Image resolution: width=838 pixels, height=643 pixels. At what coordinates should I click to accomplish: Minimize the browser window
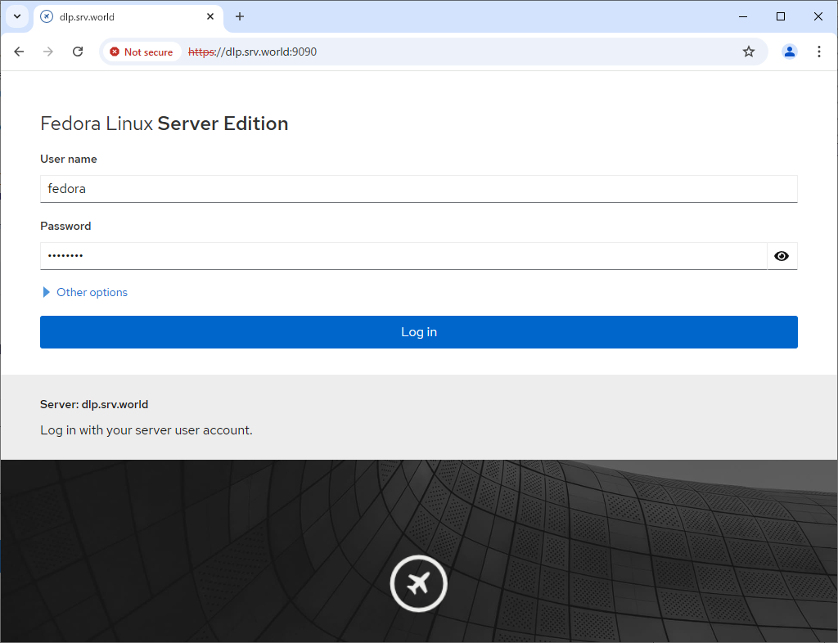743,16
